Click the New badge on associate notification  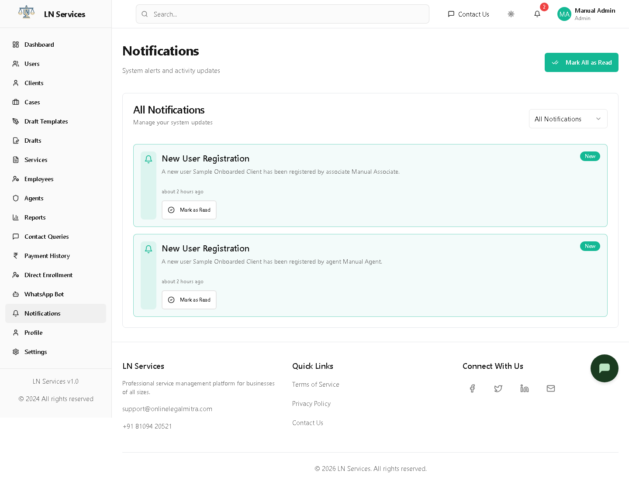pos(590,156)
